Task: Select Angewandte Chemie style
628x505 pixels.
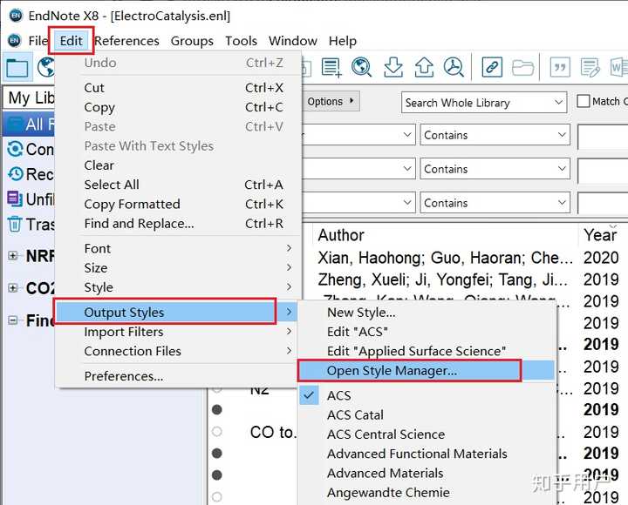Action: (x=427, y=492)
